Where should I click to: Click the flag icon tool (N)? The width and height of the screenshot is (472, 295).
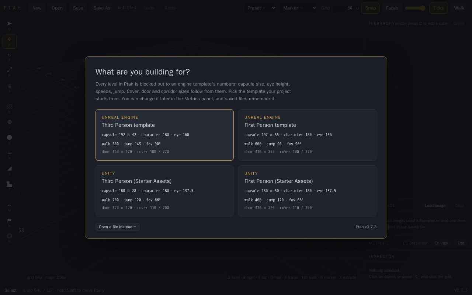[x=10, y=223]
